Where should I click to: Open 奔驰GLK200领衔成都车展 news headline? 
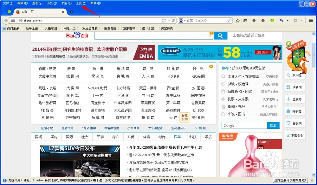(165, 147)
